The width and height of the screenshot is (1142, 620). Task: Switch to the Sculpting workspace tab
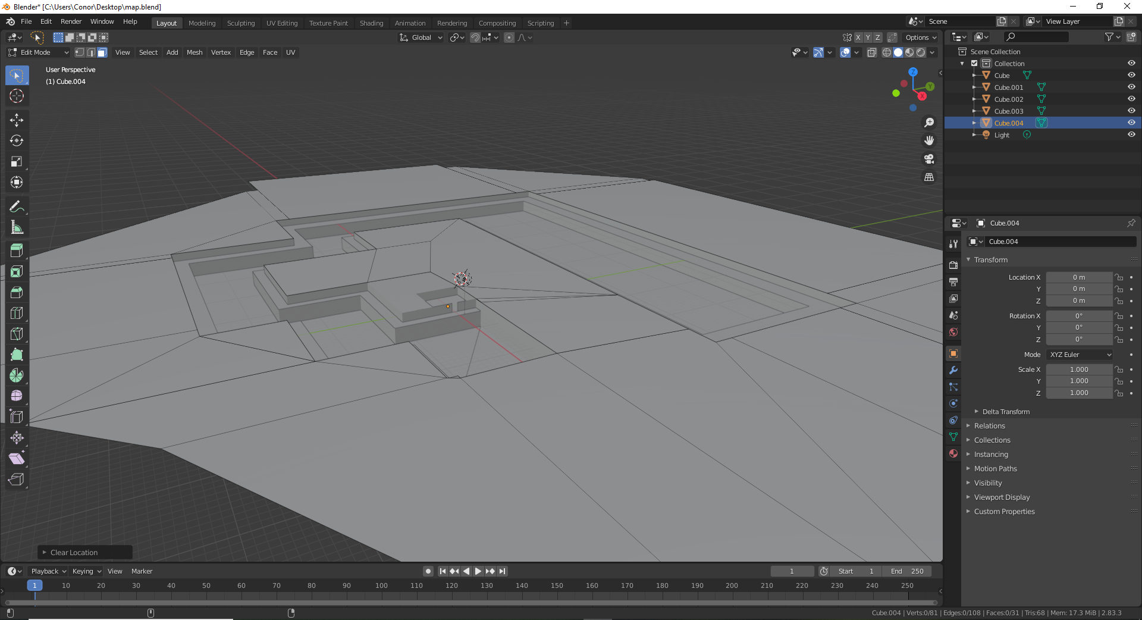point(241,23)
